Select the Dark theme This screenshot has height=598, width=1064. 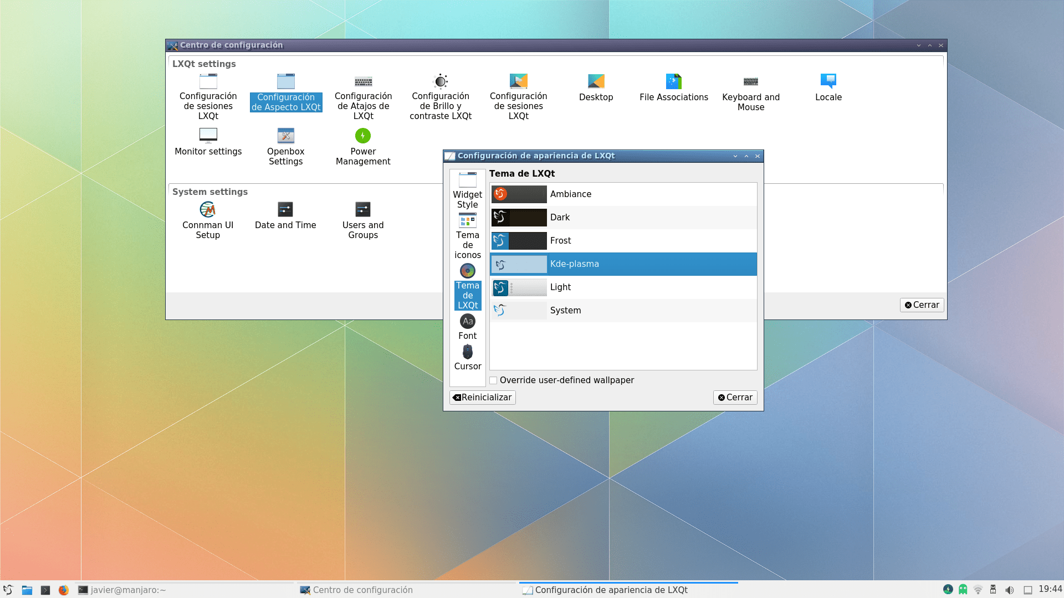click(623, 218)
